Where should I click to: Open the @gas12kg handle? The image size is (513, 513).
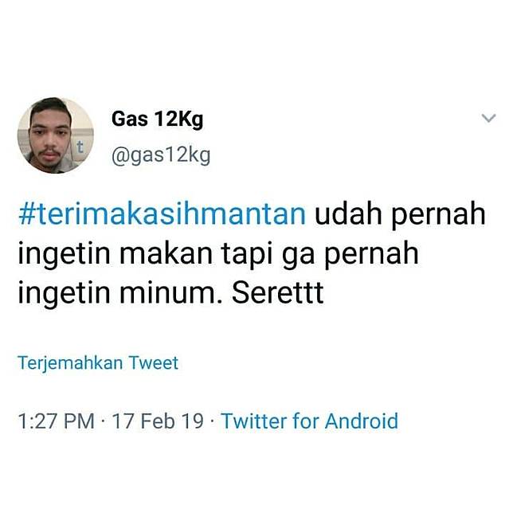coord(161,156)
